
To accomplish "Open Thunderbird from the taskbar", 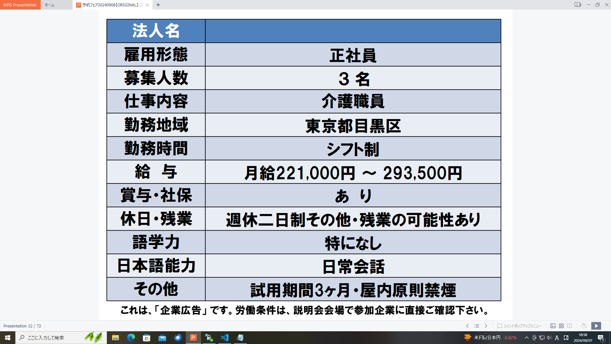I will 178,338.
